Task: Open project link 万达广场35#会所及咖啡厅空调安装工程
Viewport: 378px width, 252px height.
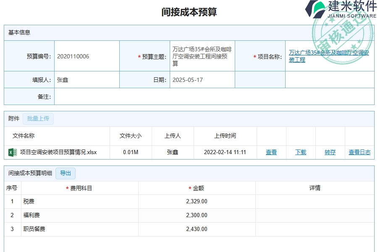Action: [329, 56]
